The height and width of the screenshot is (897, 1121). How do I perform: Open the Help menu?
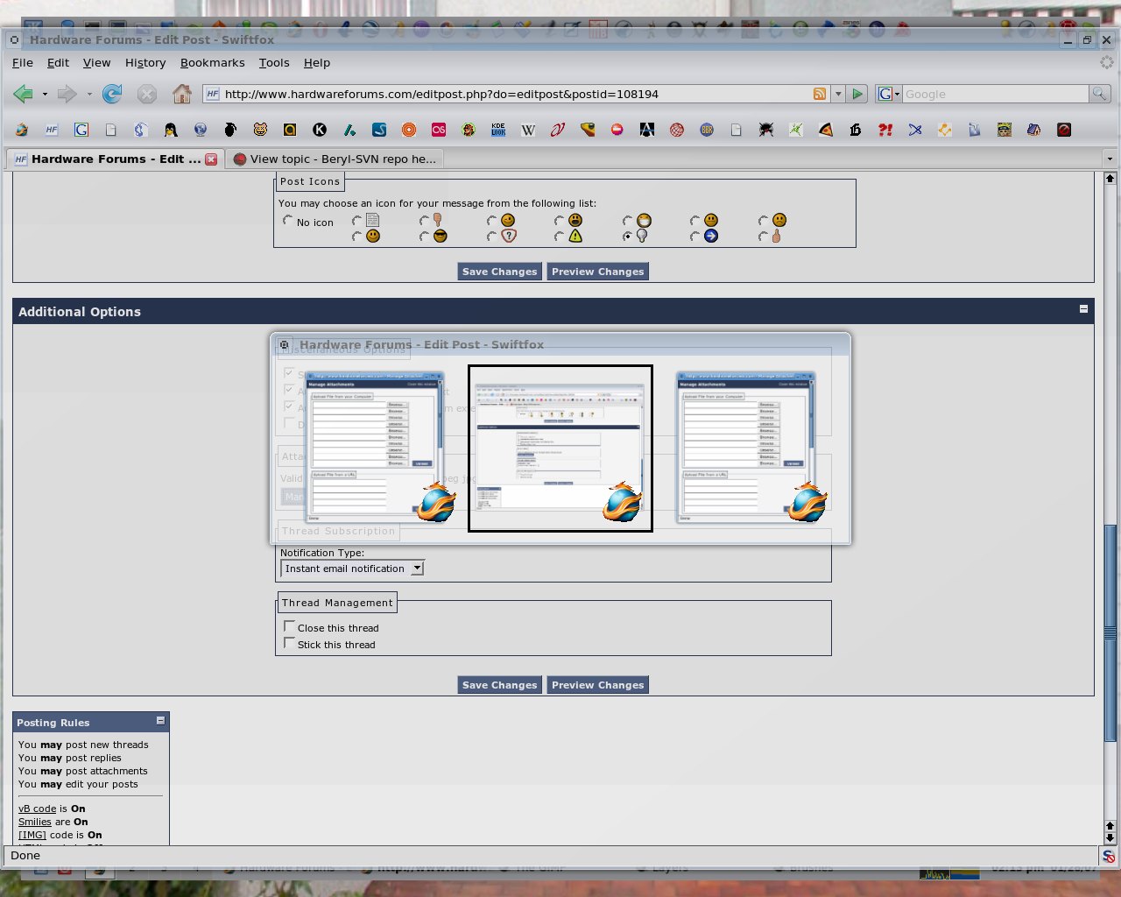[317, 62]
